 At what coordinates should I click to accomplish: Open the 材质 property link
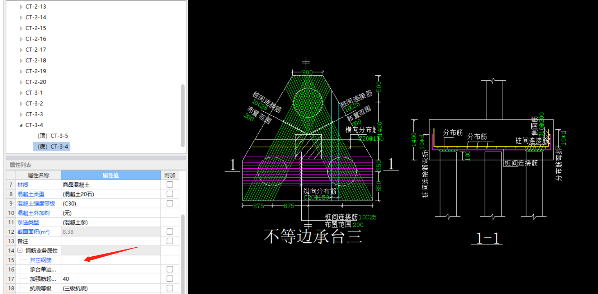23,185
